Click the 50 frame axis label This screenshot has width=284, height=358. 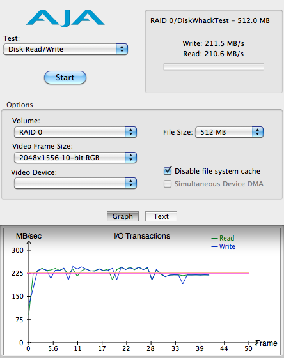pyautogui.click(x=248, y=348)
